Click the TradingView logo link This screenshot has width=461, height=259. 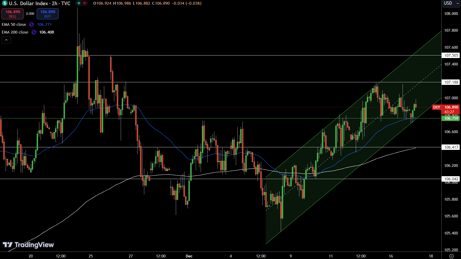(x=28, y=245)
